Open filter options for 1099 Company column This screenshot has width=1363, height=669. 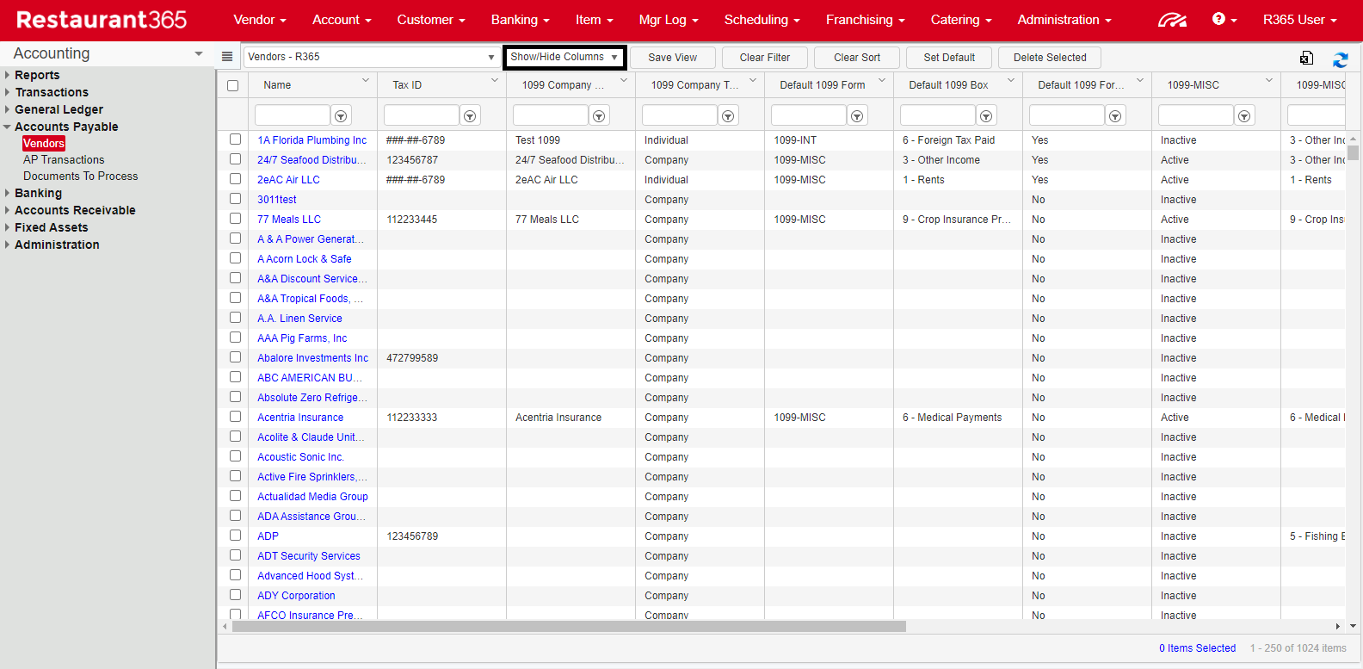599,115
